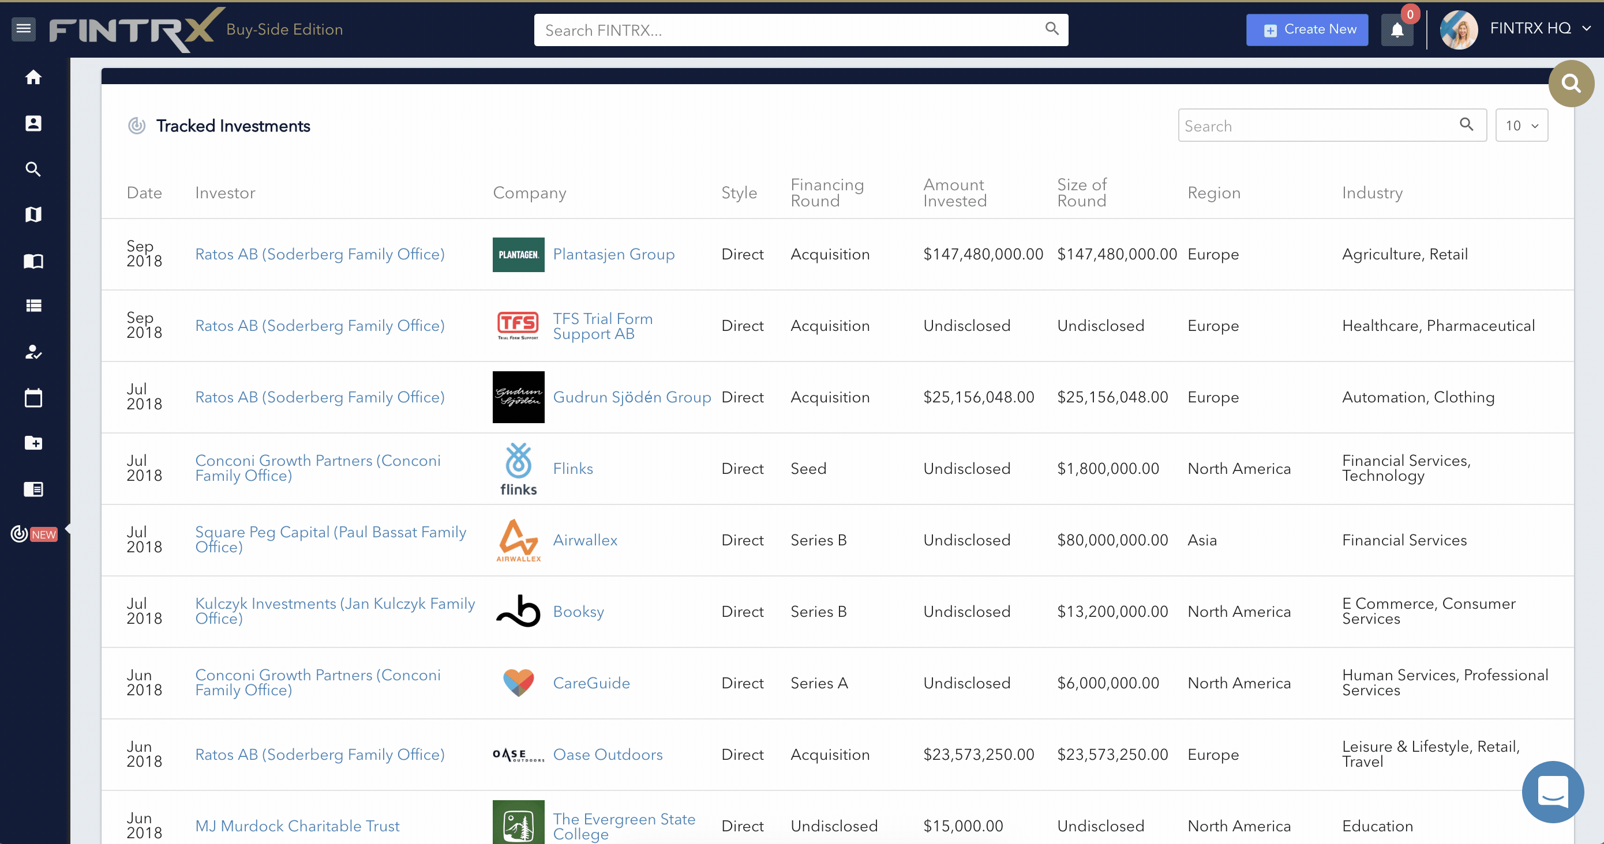Go to Home from the sidebar
This screenshot has height=844, width=1604.
(33, 77)
